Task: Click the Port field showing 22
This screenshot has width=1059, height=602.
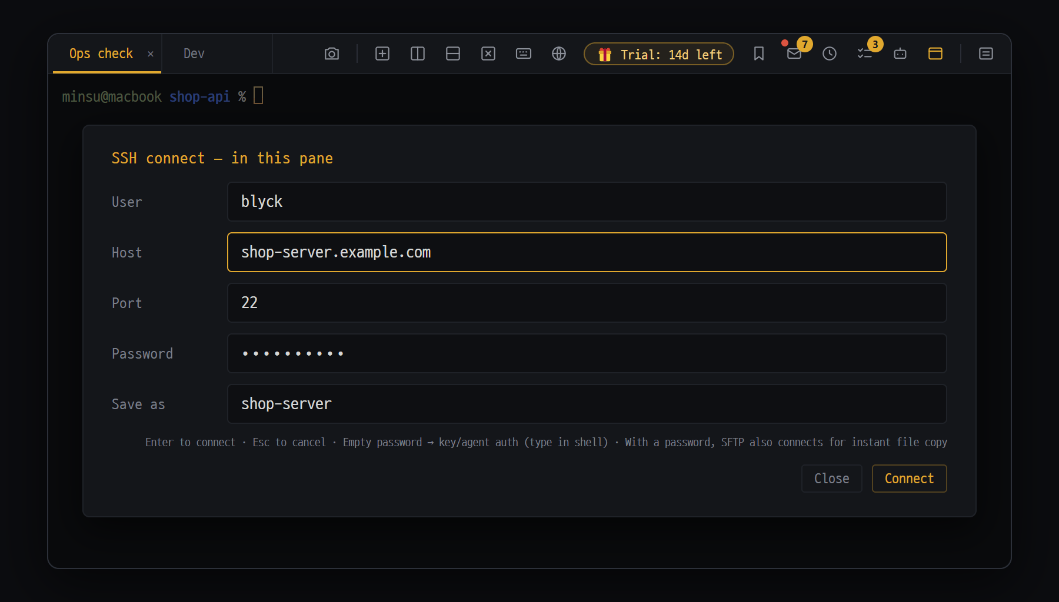Action: click(x=587, y=303)
